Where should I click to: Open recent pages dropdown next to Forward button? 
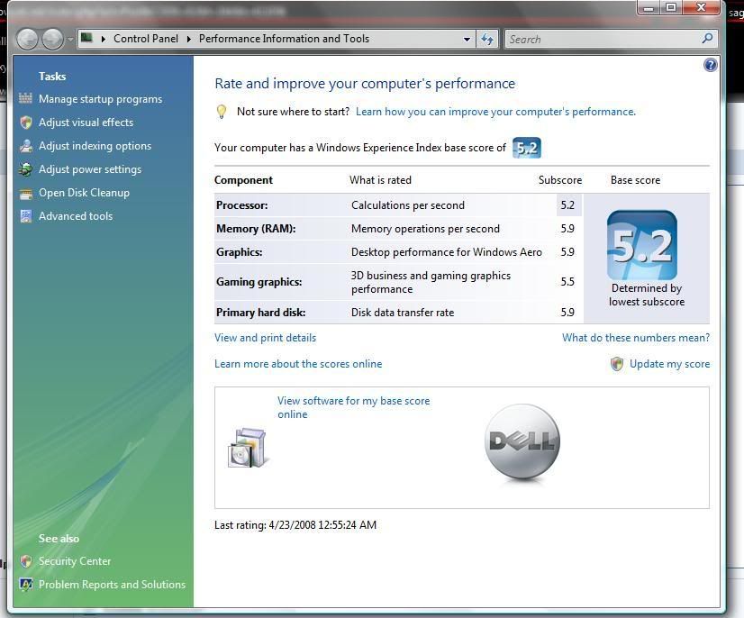click(x=70, y=40)
